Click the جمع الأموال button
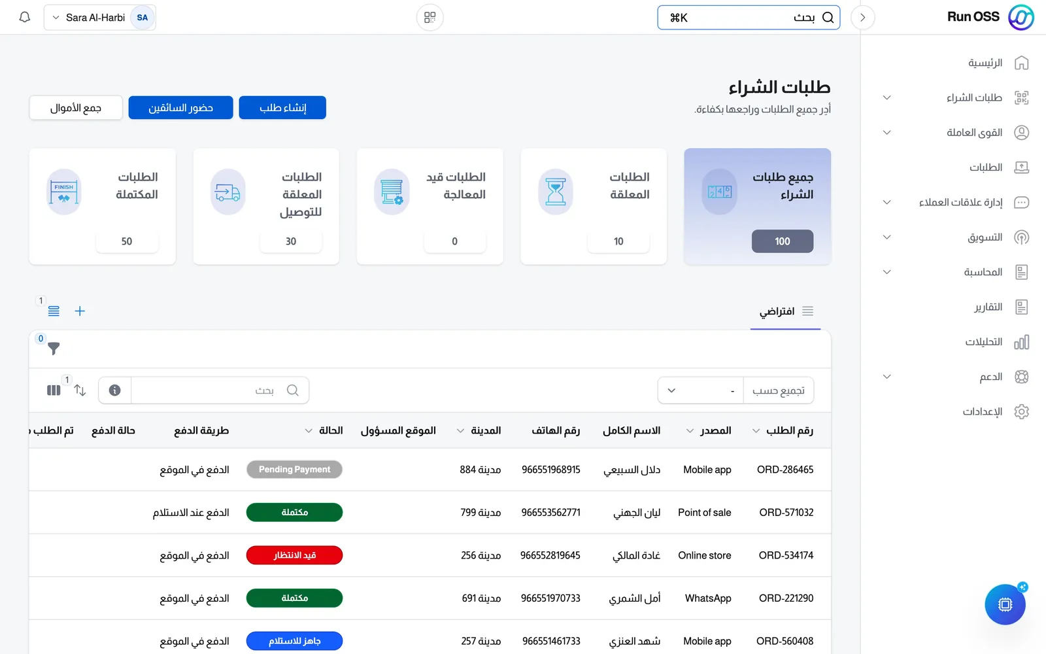This screenshot has width=1046, height=654. 76,108
